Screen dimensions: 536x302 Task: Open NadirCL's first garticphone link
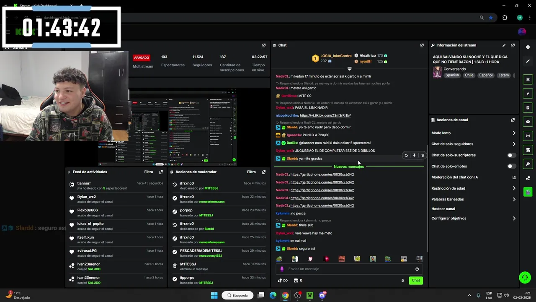[x=322, y=174]
